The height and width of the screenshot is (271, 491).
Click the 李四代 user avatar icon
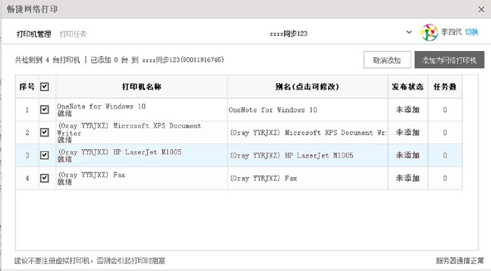pyautogui.click(x=429, y=32)
